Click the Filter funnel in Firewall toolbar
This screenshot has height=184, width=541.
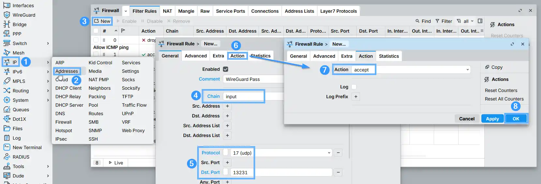point(437,21)
